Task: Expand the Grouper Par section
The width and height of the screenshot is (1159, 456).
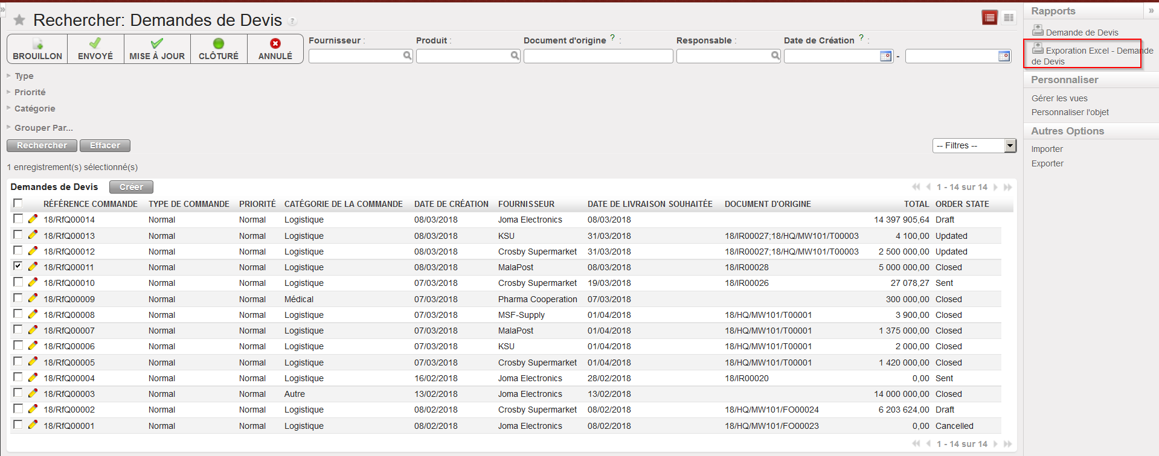Action: coord(43,128)
